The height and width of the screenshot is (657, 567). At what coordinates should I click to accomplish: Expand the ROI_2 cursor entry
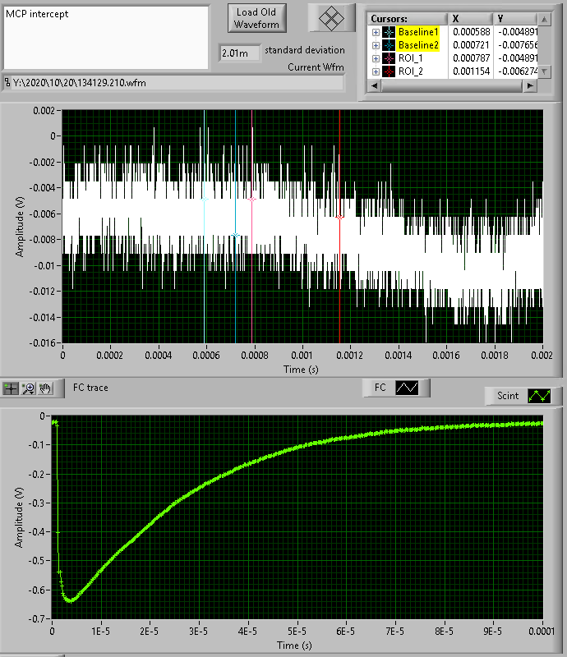tap(376, 71)
